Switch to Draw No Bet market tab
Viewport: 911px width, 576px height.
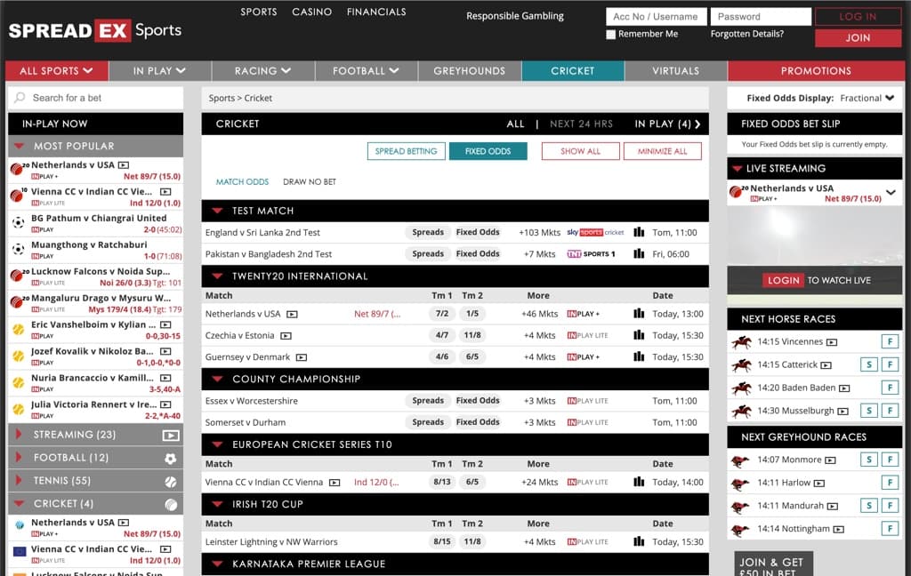[x=310, y=181]
